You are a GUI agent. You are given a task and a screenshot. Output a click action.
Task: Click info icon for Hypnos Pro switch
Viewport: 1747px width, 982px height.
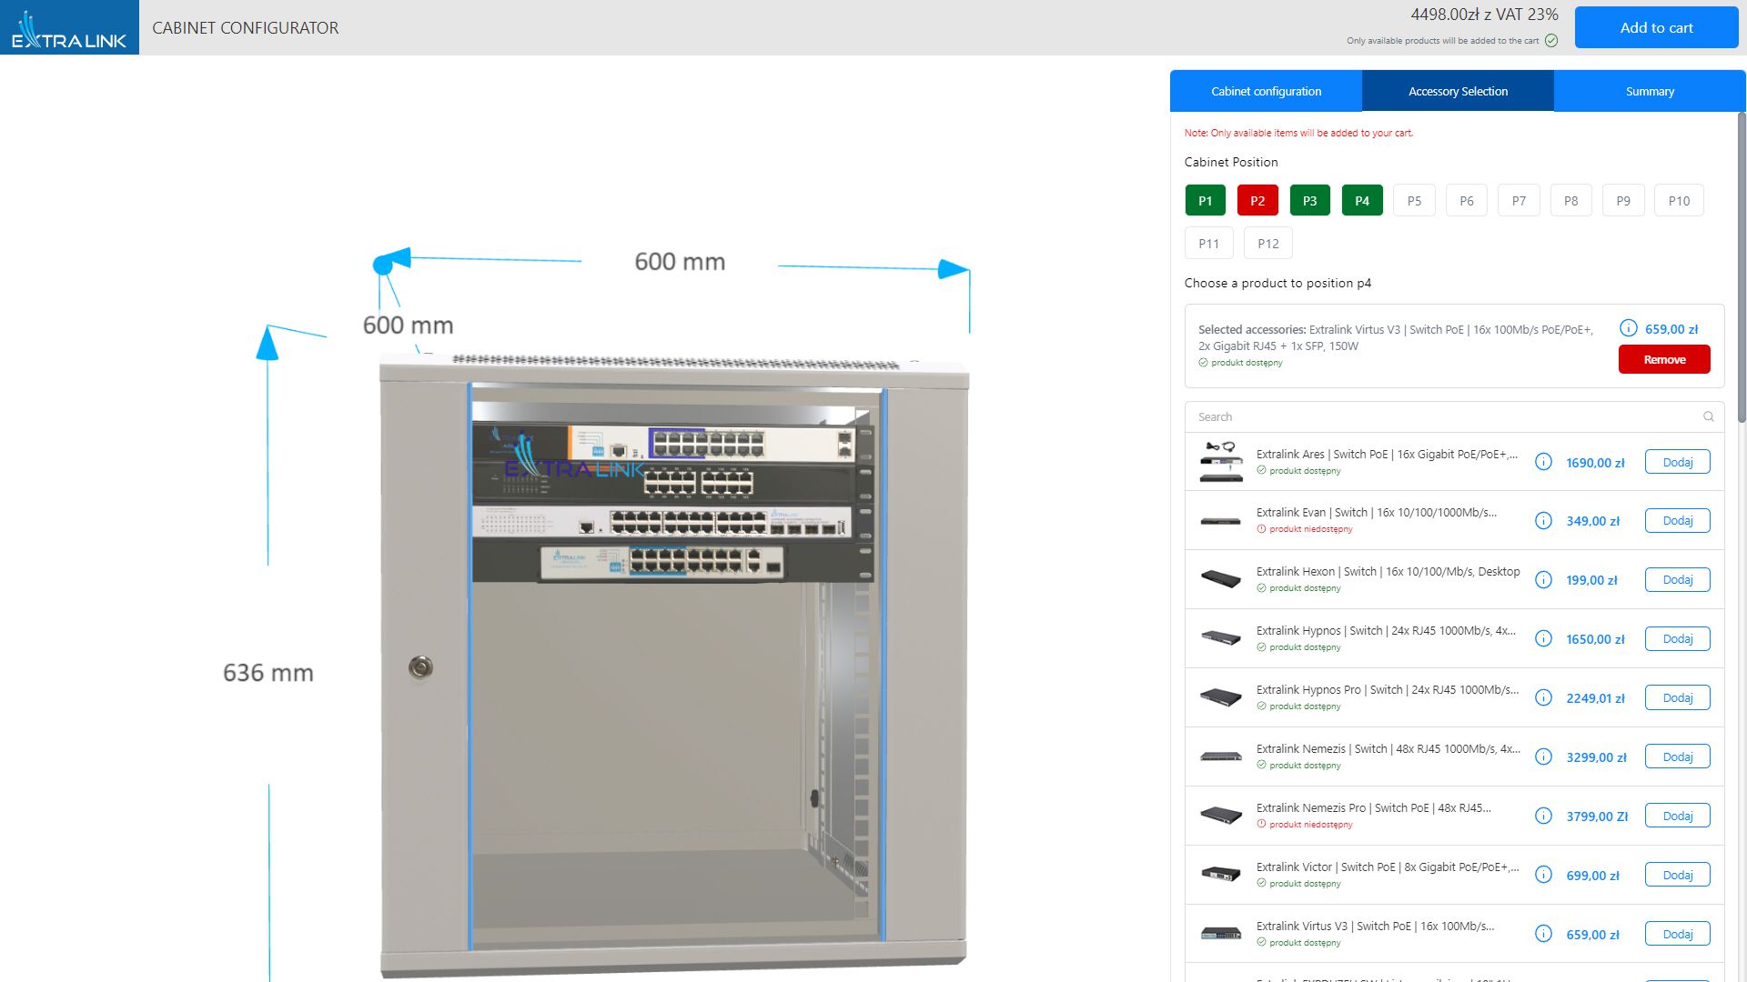coord(1543,697)
